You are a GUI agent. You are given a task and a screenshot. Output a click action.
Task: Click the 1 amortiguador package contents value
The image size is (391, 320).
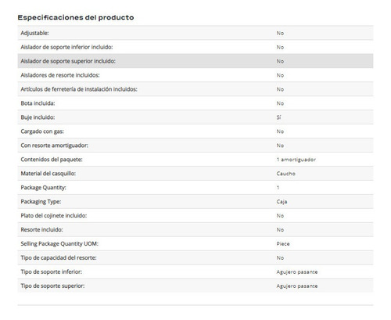click(296, 160)
